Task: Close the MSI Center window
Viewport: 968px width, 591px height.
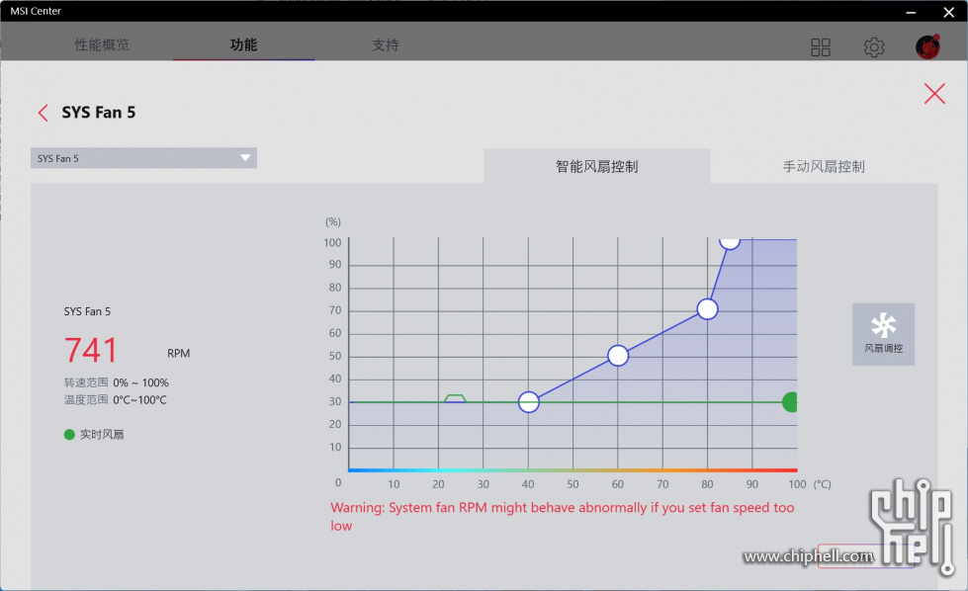Action: pyautogui.click(x=949, y=12)
